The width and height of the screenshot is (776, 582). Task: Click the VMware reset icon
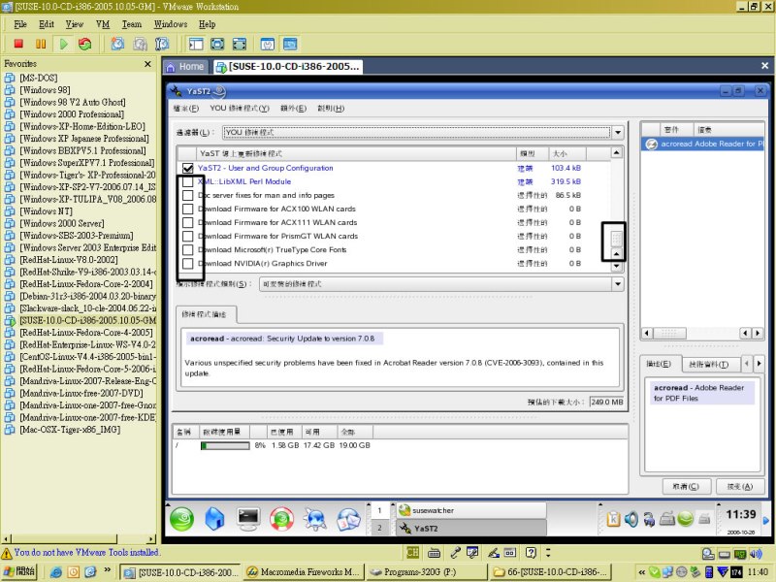point(85,44)
